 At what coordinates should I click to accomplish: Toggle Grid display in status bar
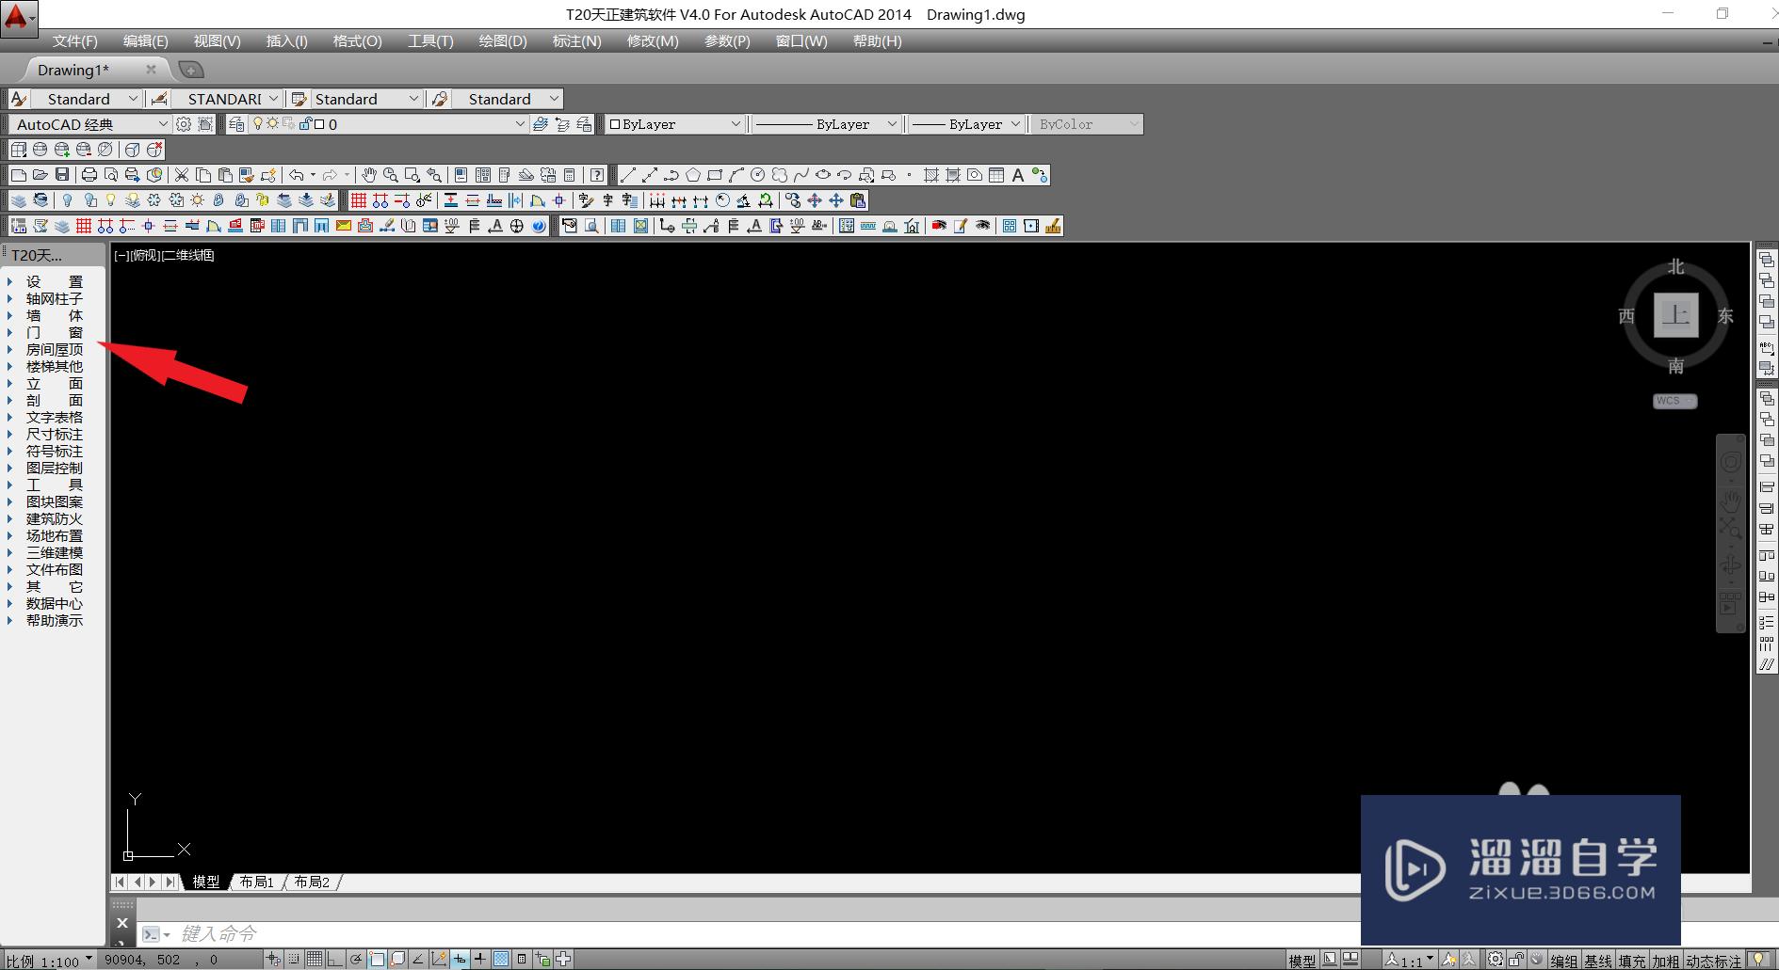[x=315, y=960]
